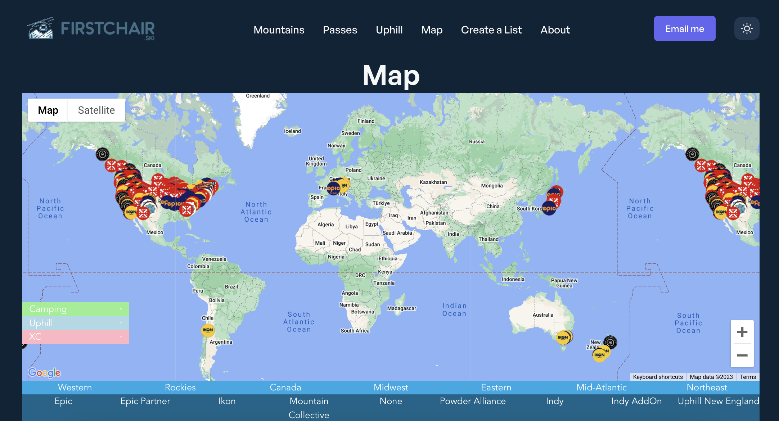This screenshot has height=421, width=779.
Task: Open Keyboard shortcuts on the map
Action: point(658,377)
